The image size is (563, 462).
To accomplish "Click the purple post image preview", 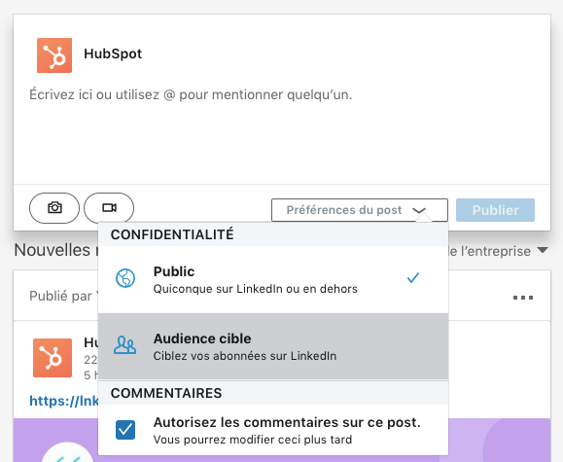I will 282,440.
